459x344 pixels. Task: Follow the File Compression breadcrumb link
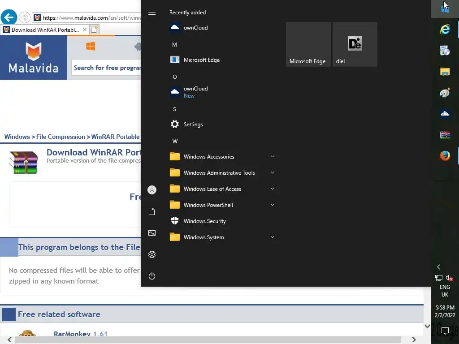coord(61,137)
